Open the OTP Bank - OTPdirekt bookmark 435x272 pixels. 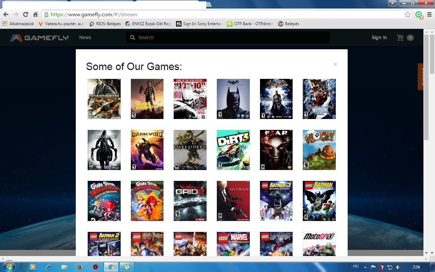[x=250, y=24]
